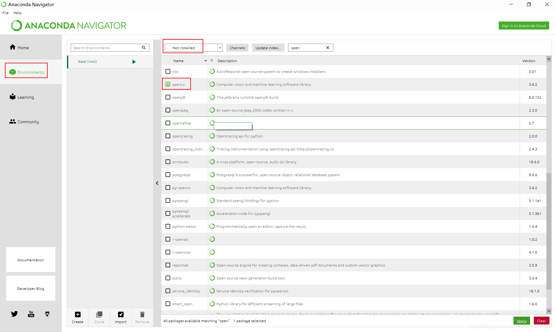Check the r-openxlsx package checkbox

point(168,252)
